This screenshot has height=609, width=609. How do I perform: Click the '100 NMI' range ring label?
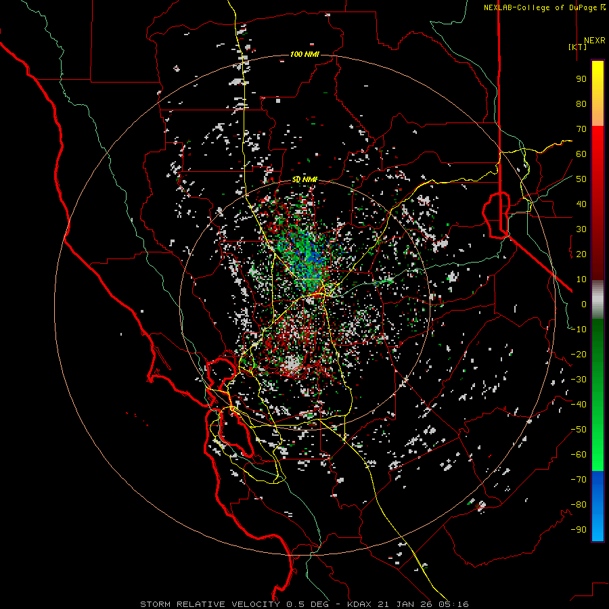pyautogui.click(x=304, y=54)
